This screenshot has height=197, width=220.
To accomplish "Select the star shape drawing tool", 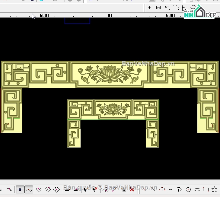I will (214, 189).
